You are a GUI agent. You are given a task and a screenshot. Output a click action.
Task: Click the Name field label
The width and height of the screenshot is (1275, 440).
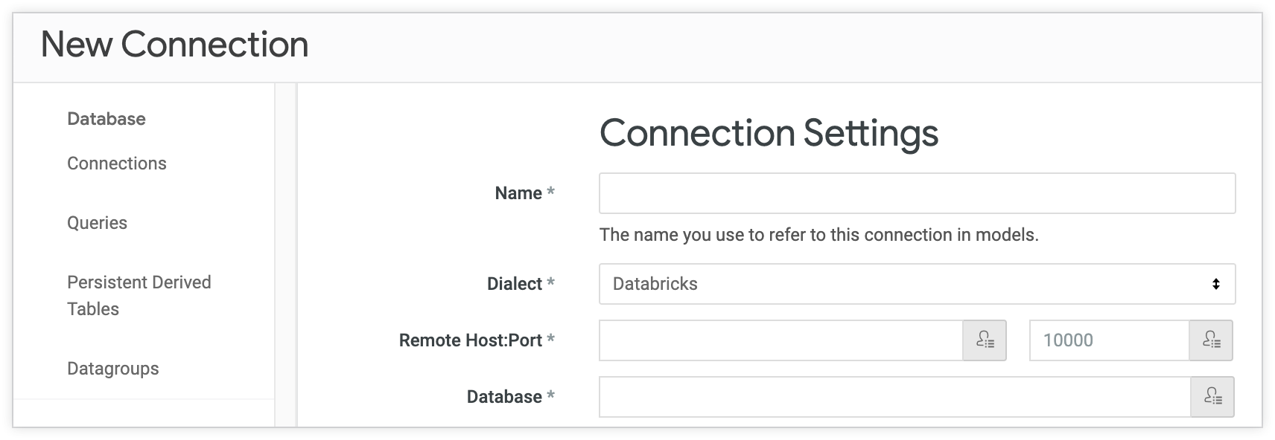pos(518,193)
